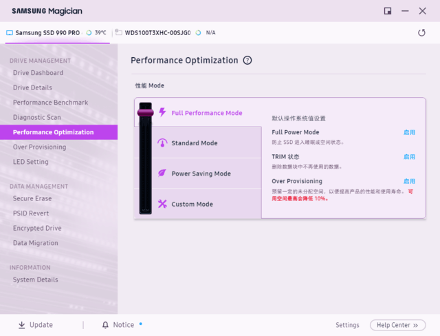Toggle TRIM 状态 启用 setting
This screenshot has height=336, width=440.
[409, 157]
